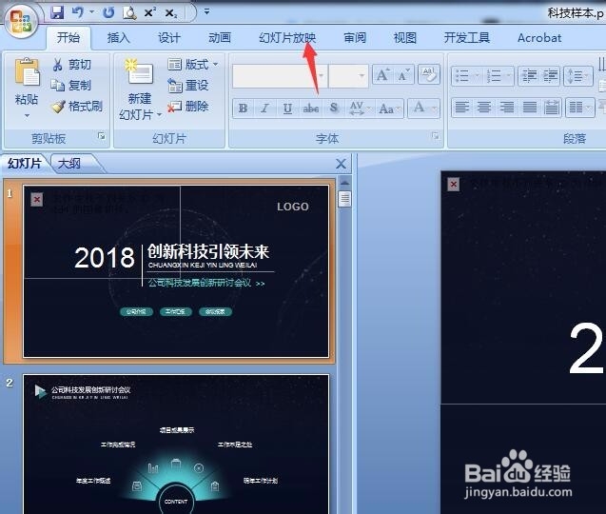The image size is (606, 514).
Task: Click 重设 to reset the slide
Action: click(x=188, y=85)
